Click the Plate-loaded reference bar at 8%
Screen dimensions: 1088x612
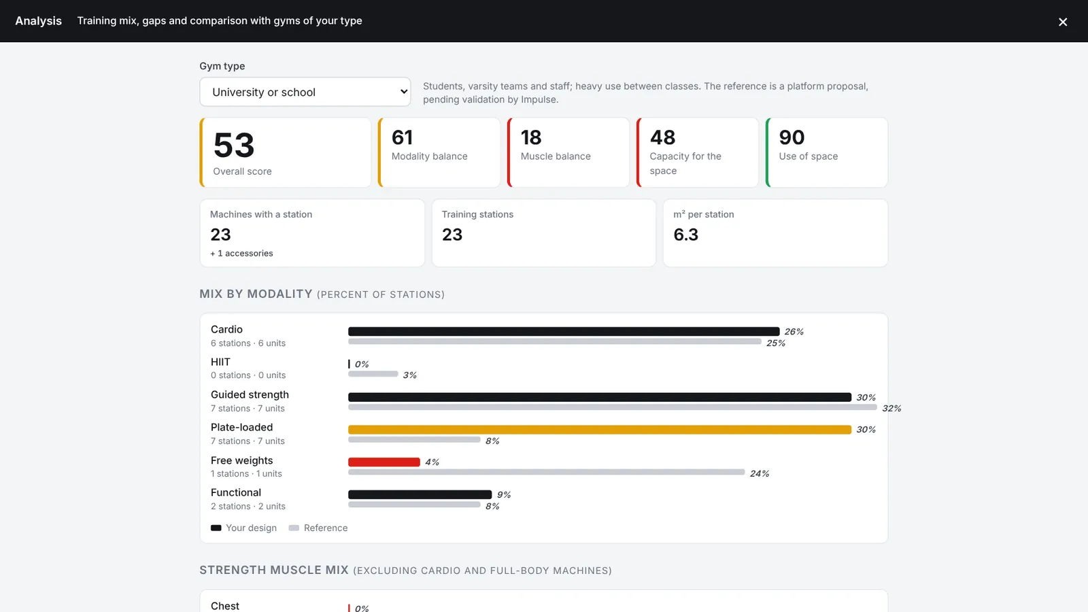pos(414,439)
